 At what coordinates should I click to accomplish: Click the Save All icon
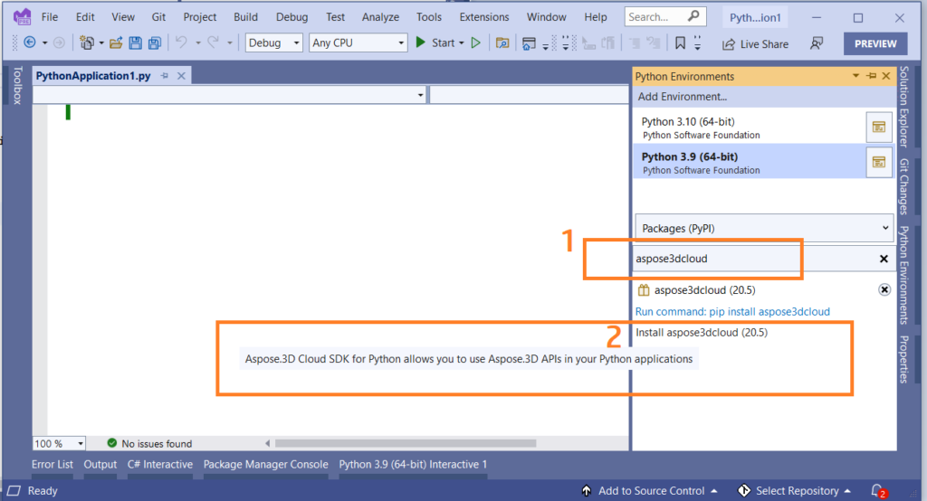155,43
